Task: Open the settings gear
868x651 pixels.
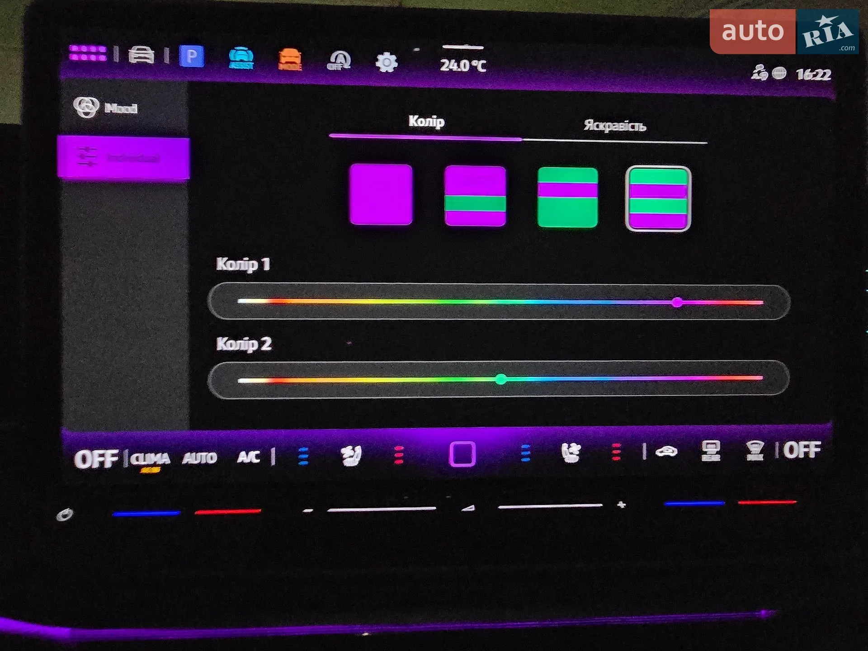Action: click(x=387, y=62)
